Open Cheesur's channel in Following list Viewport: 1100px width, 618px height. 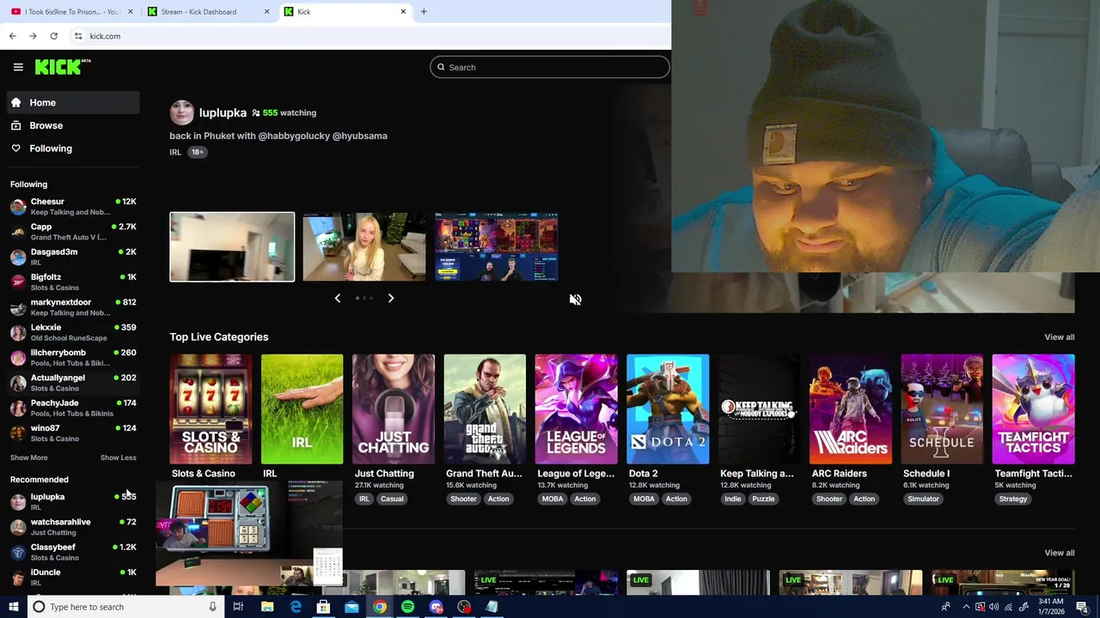(x=73, y=207)
